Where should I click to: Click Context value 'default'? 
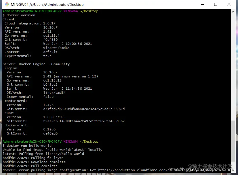[50, 52]
